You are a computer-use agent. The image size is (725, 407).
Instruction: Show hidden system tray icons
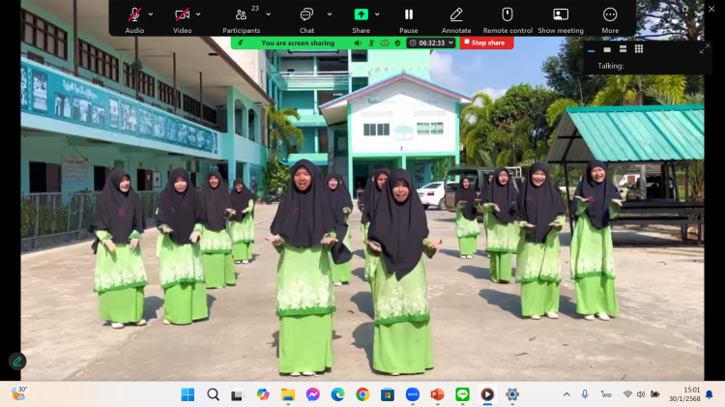tap(566, 394)
